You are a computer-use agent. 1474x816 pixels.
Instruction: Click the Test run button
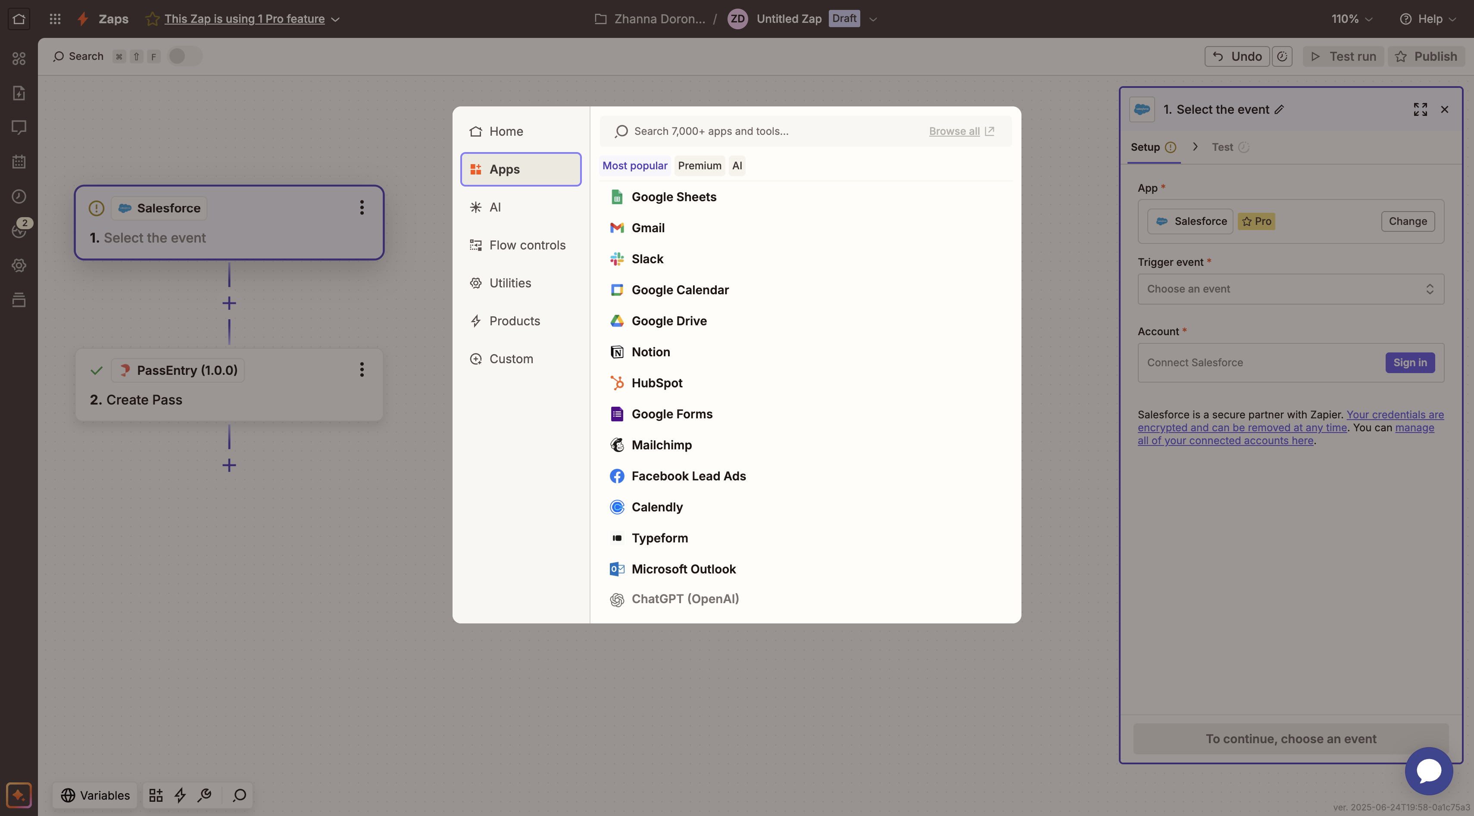(1343, 56)
